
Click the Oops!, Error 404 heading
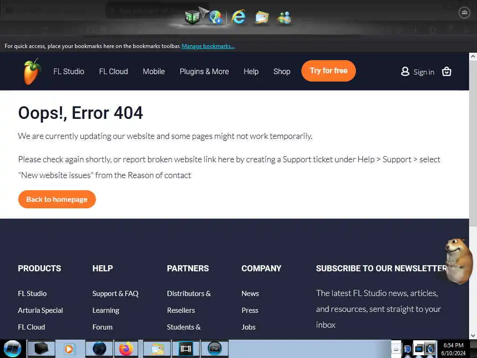[x=80, y=113]
